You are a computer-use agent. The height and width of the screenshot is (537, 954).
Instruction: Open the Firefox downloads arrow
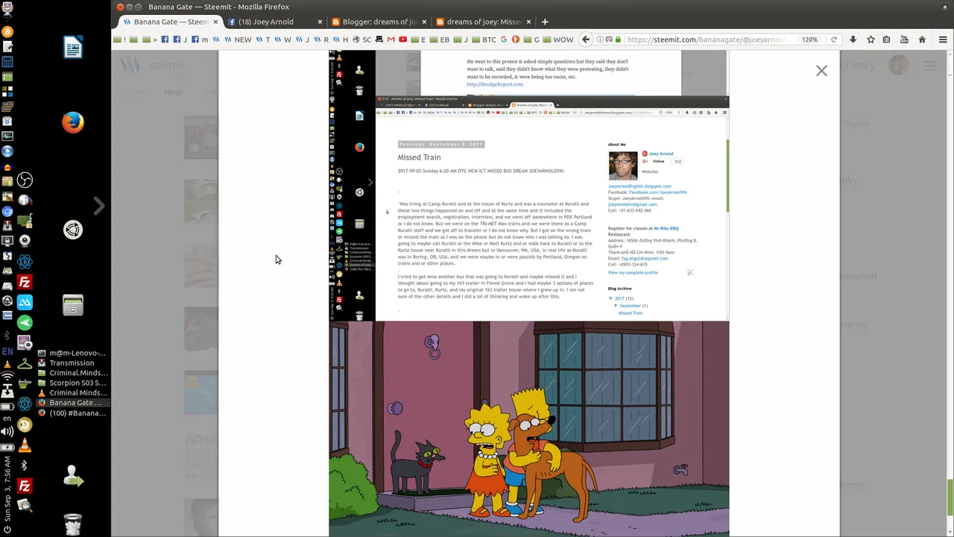point(853,40)
